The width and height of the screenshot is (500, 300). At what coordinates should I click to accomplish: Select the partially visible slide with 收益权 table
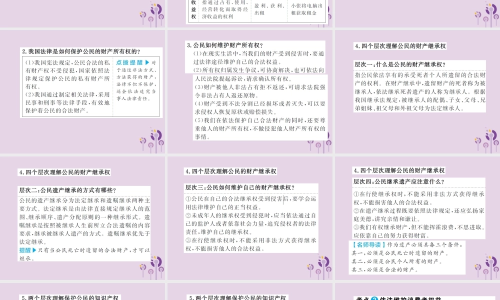tap(249, 13)
